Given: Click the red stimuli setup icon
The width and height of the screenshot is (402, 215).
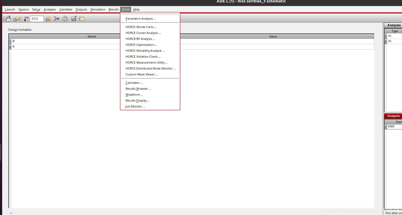Looking at the screenshot, I should [x=56, y=19].
